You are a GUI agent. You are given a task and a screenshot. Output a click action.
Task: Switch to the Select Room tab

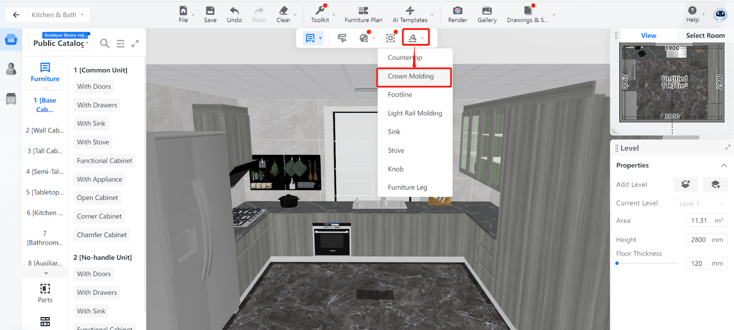coord(705,36)
